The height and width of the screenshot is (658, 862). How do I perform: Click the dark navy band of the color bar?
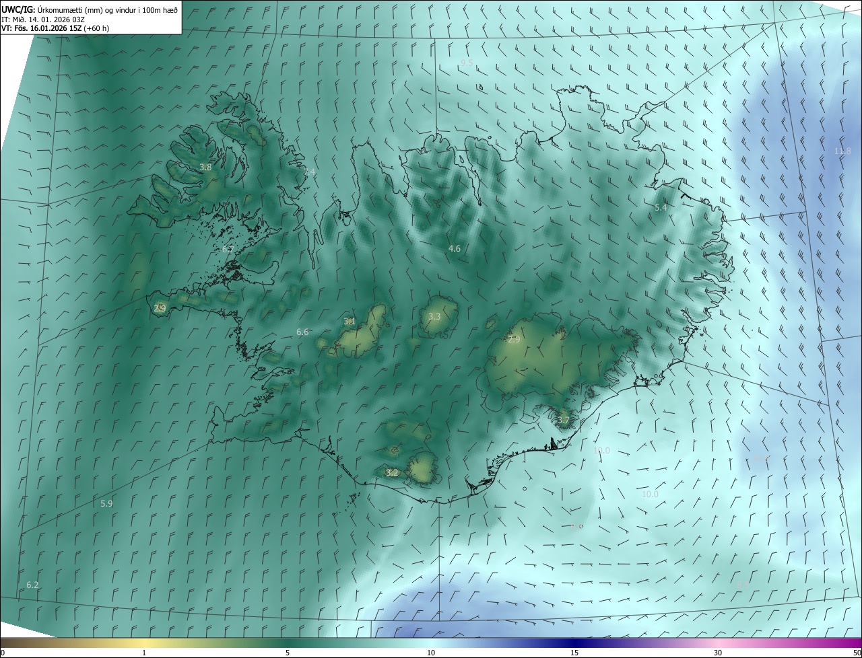point(576,643)
